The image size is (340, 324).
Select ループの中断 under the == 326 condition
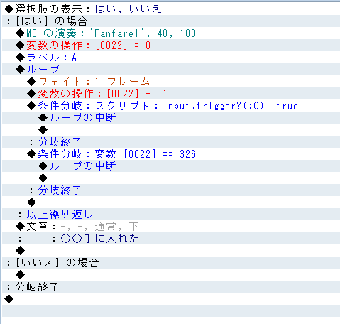[171, 166]
